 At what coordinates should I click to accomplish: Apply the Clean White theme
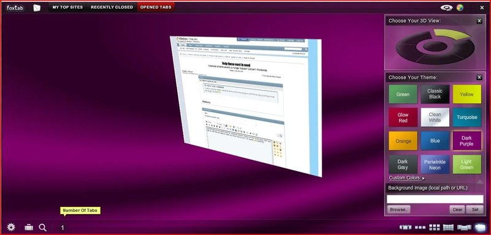click(435, 117)
